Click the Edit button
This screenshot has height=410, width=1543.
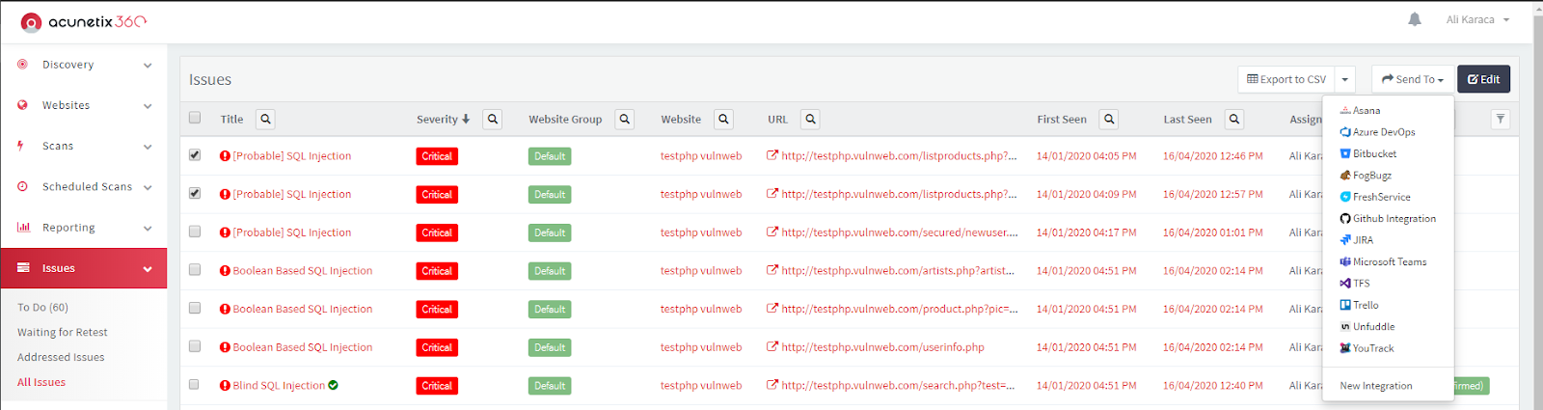point(1483,79)
